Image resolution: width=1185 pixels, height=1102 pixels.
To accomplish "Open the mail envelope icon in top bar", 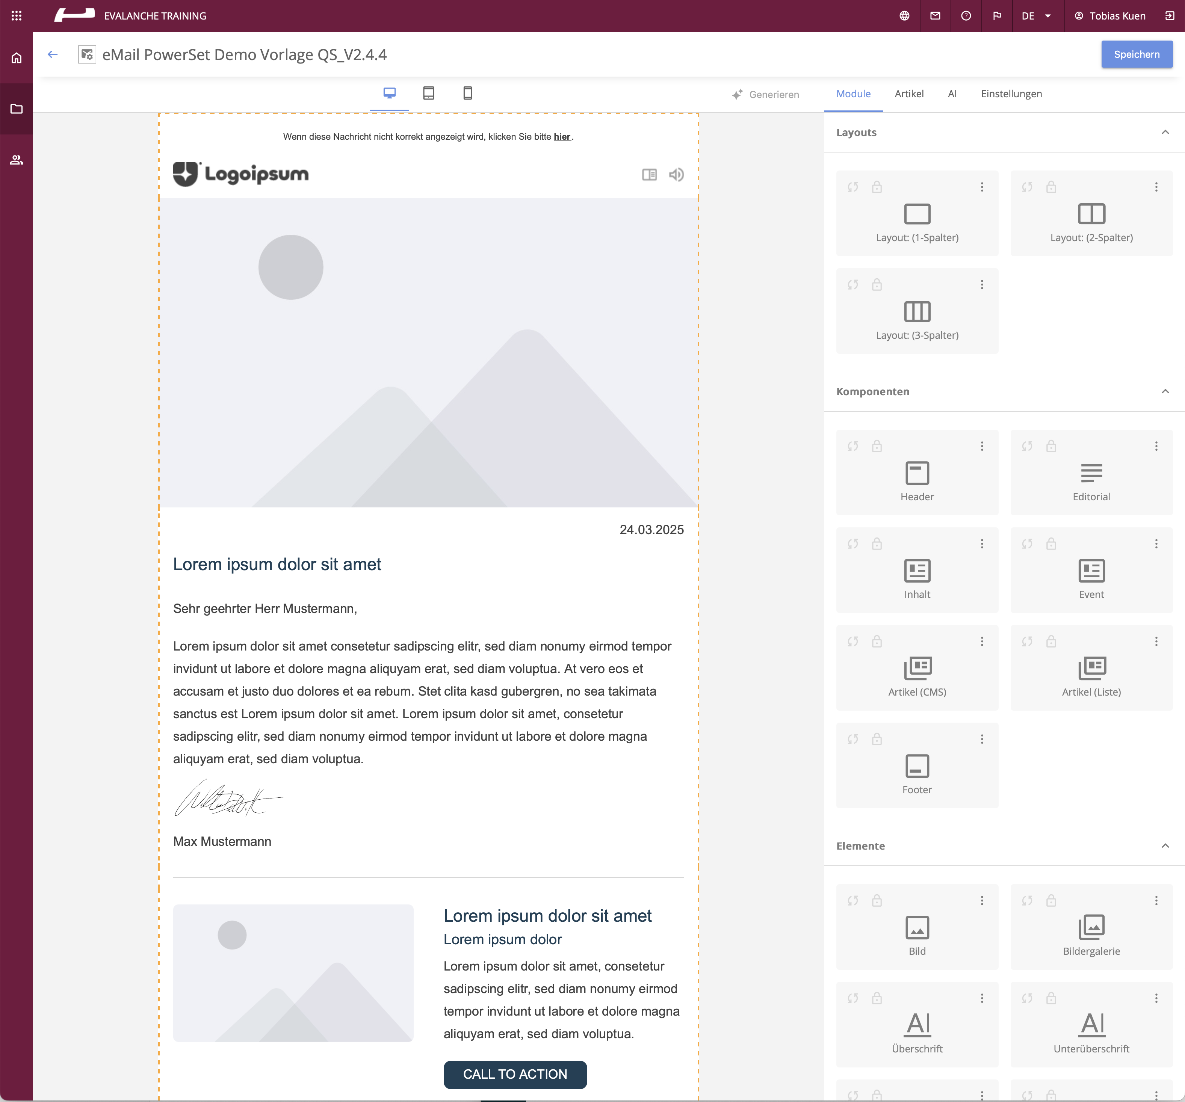I will 935,16.
